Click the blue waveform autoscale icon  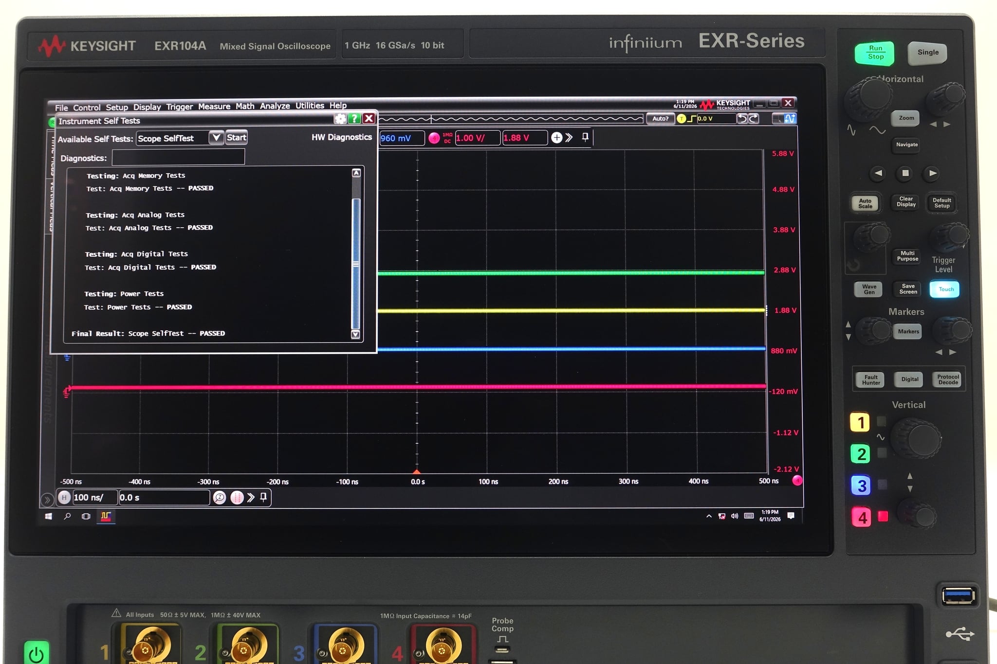click(790, 118)
